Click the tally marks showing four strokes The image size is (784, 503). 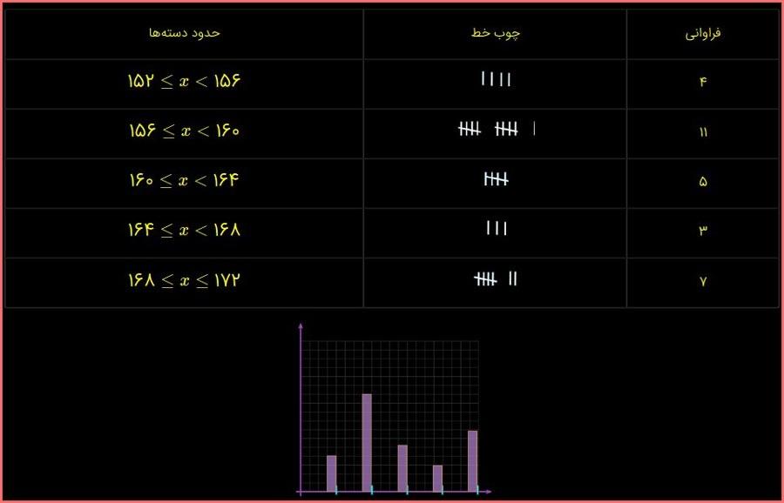[496, 80]
